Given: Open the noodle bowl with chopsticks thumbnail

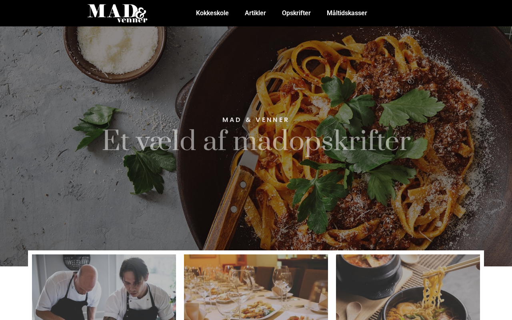Looking at the screenshot, I should 408,287.
